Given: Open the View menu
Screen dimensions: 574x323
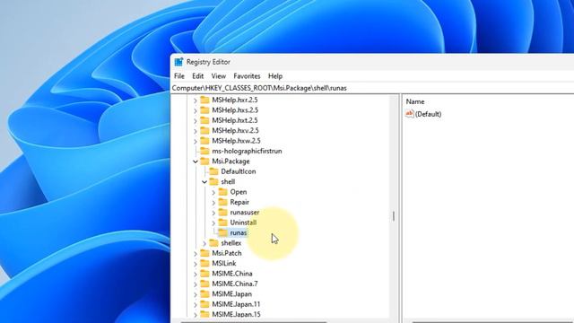Looking at the screenshot, I should click(x=218, y=76).
